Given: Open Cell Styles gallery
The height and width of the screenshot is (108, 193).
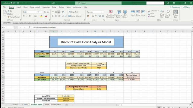Looking at the screenshot, I should [125, 14].
